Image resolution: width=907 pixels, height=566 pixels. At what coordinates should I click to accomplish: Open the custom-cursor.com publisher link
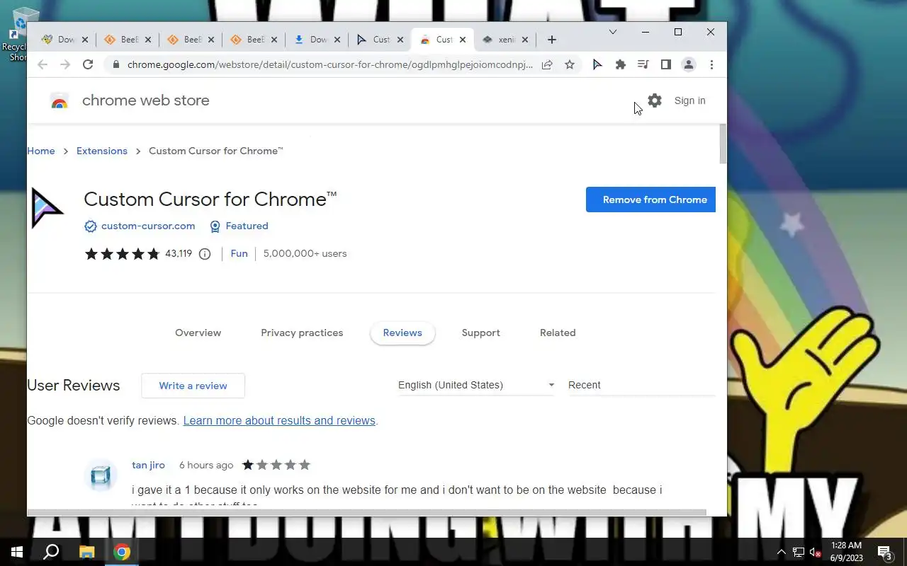148,226
